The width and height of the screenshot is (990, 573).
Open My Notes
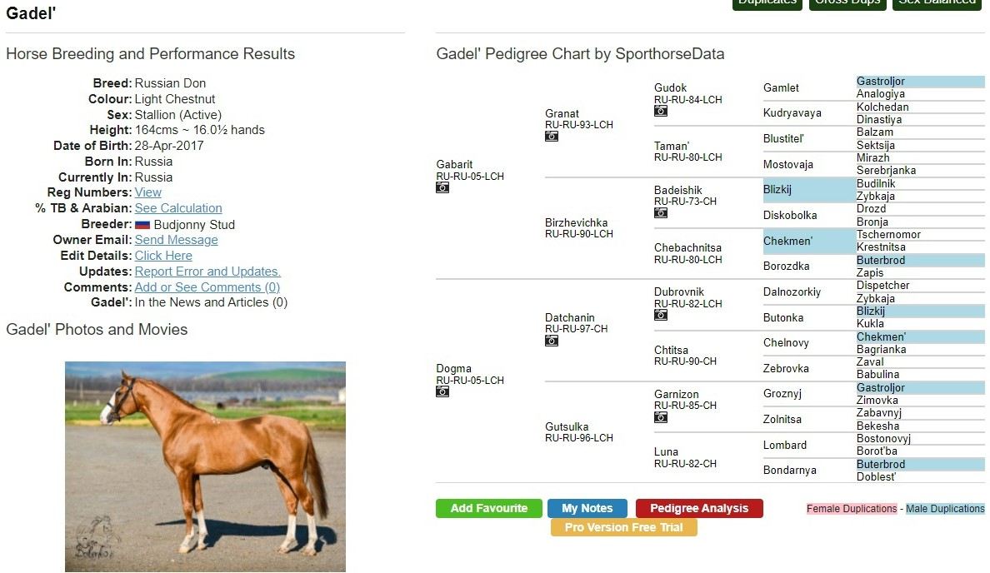pyautogui.click(x=587, y=508)
